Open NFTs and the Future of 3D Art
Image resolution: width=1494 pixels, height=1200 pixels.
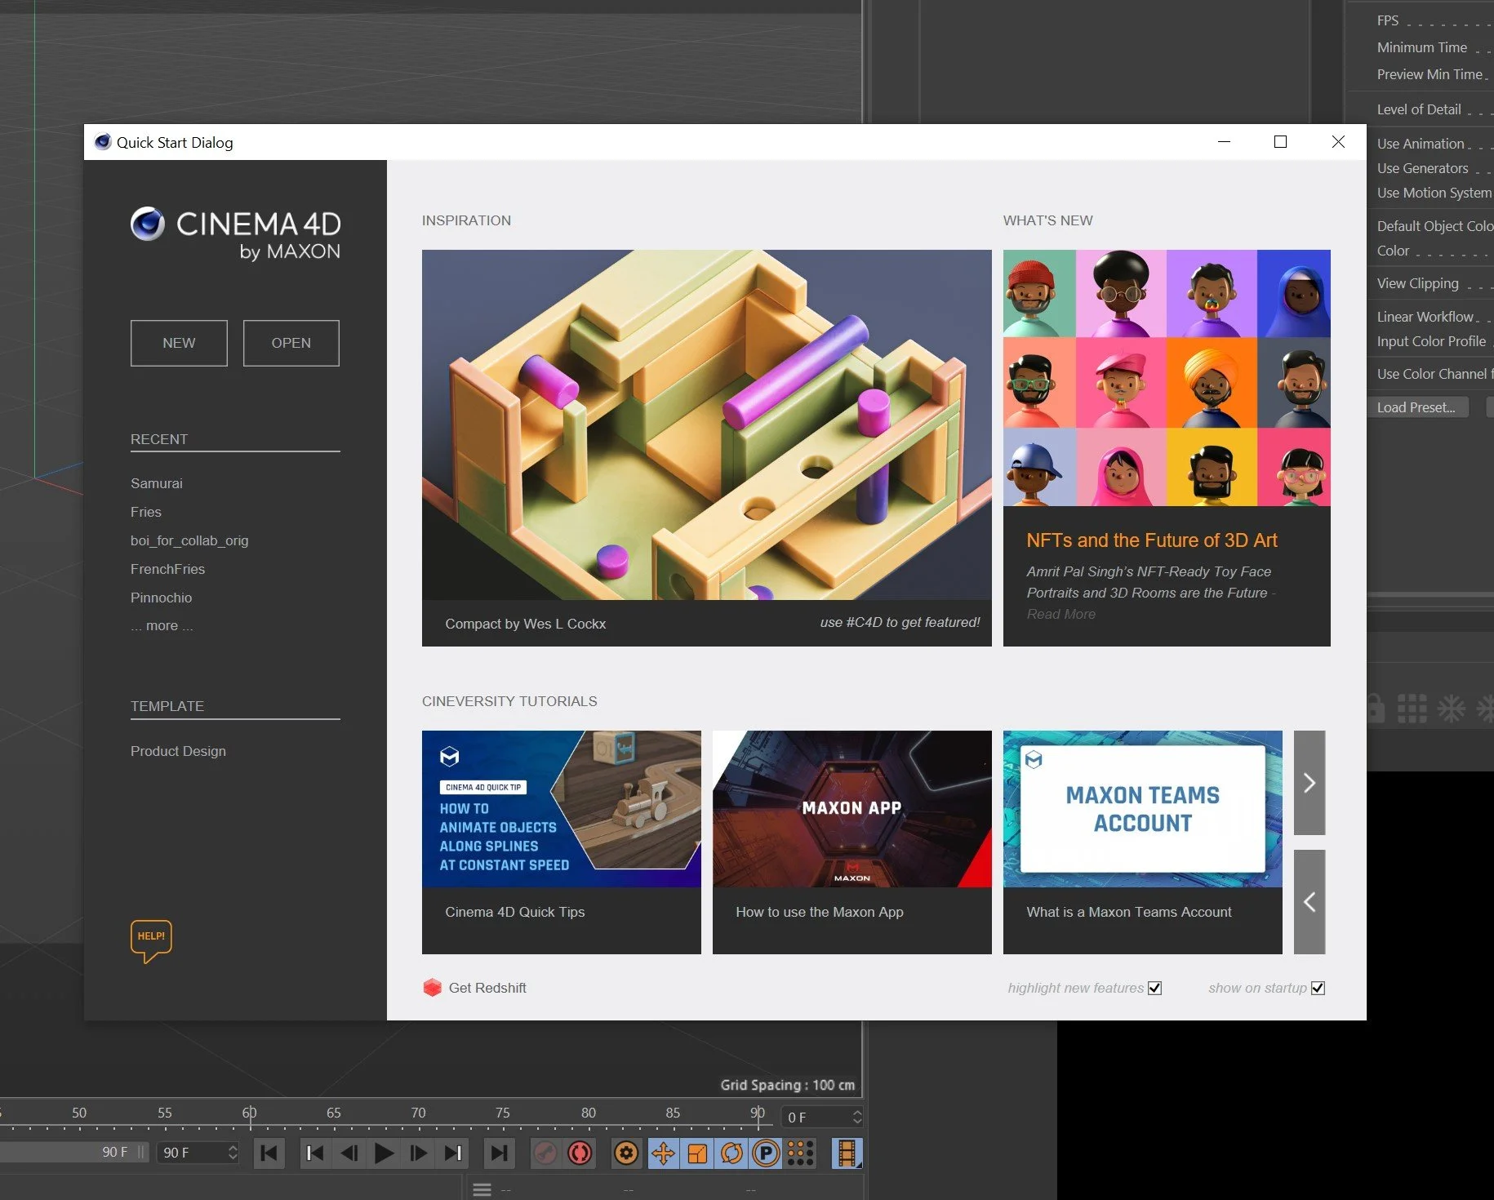coord(1151,540)
